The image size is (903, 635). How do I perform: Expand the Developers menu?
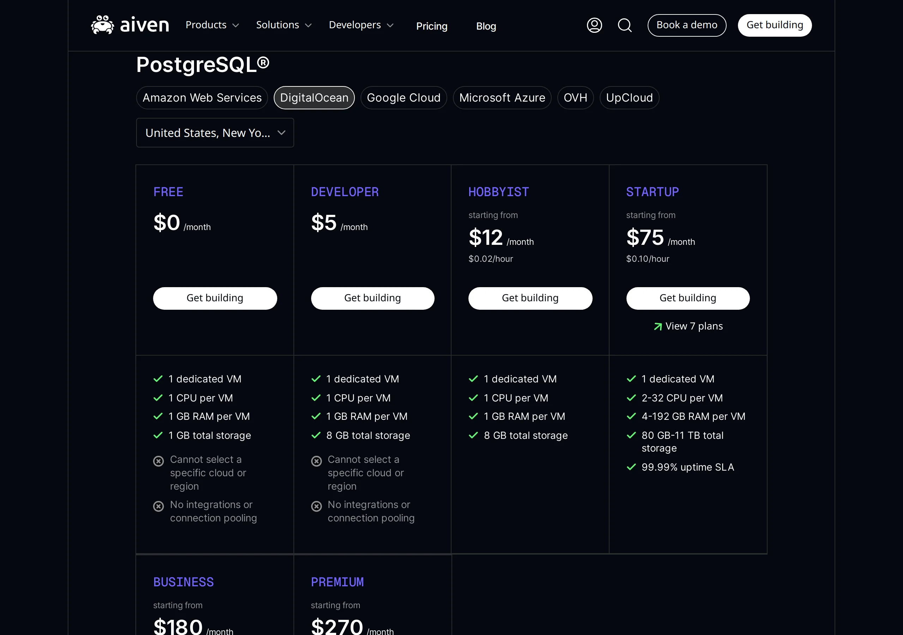(361, 25)
